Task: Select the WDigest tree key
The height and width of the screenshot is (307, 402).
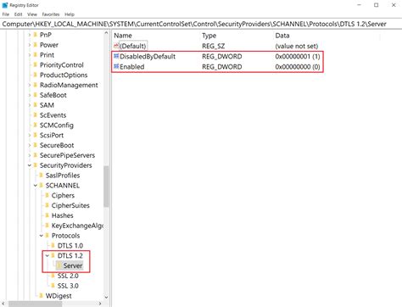Action: pos(59,296)
